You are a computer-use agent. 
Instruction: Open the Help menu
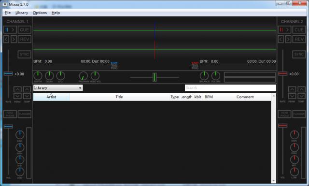point(56,13)
